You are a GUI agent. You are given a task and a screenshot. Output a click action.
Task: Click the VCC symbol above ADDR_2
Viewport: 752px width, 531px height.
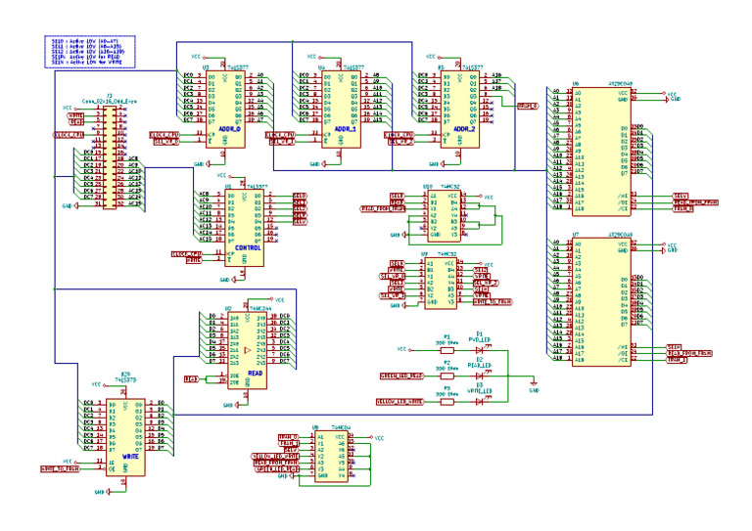pyautogui.click(x=432, y=57)
